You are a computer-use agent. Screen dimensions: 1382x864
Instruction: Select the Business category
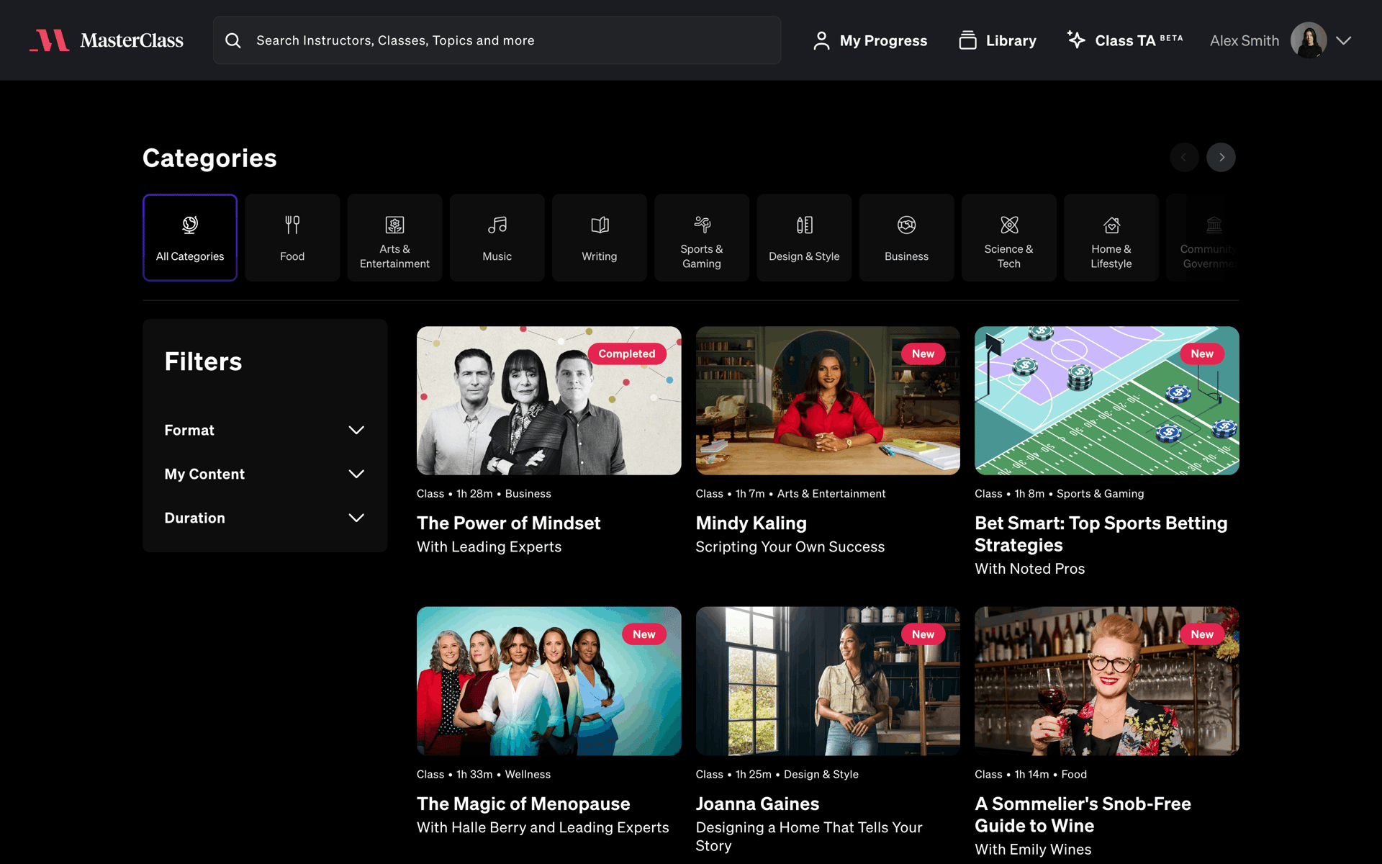906,238
